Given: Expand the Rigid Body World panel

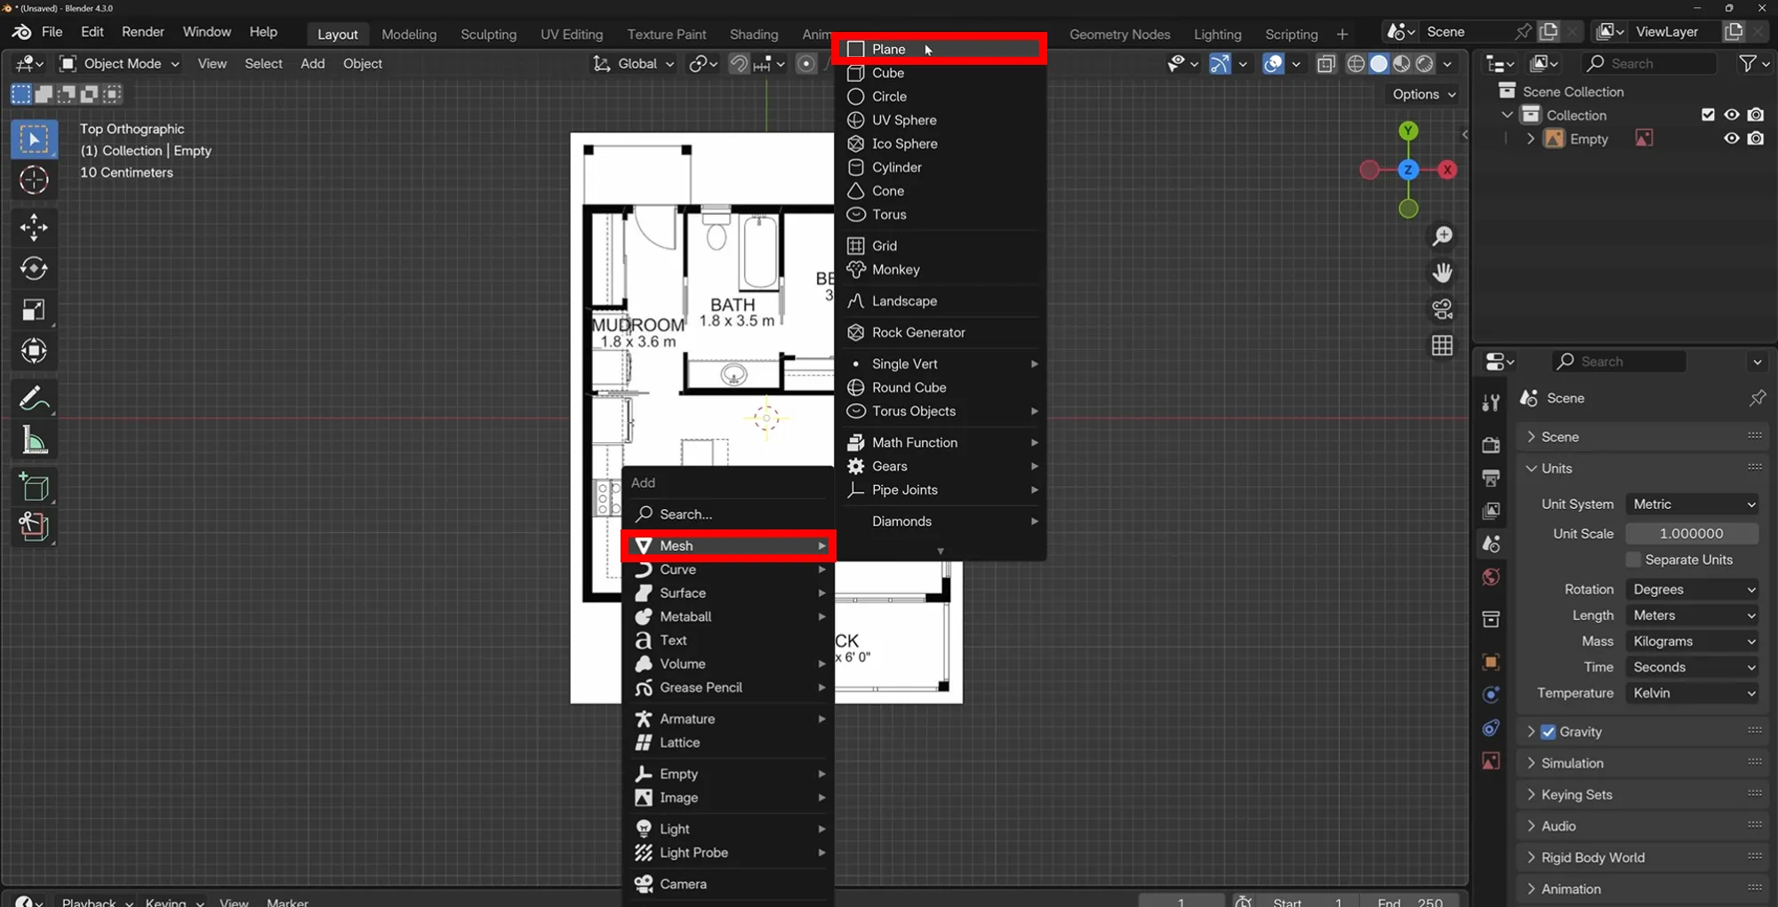Looking at the screenshot, I should click(x=1592, y=857).
